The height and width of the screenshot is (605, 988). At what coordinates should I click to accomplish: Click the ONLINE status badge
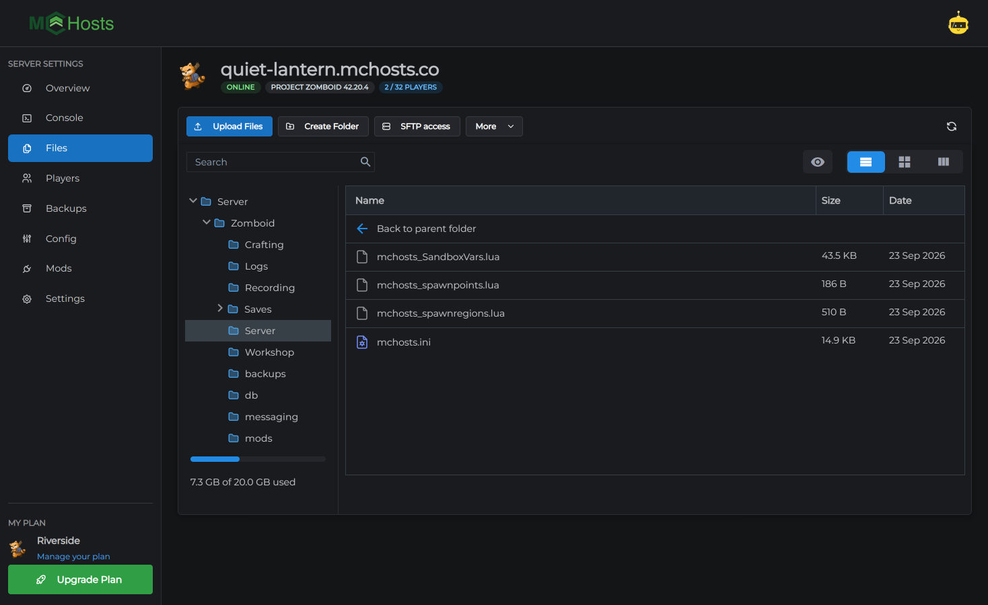click(x=241, y=87)
